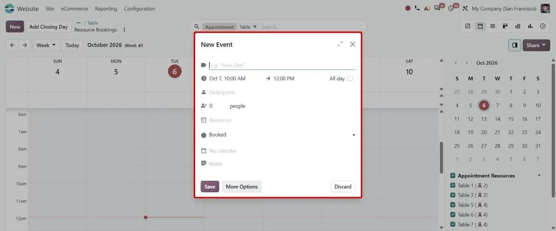The width and height of the screenshot is (556, 231).
Task: Close the New Event dialog
Action: click(353, 44)
